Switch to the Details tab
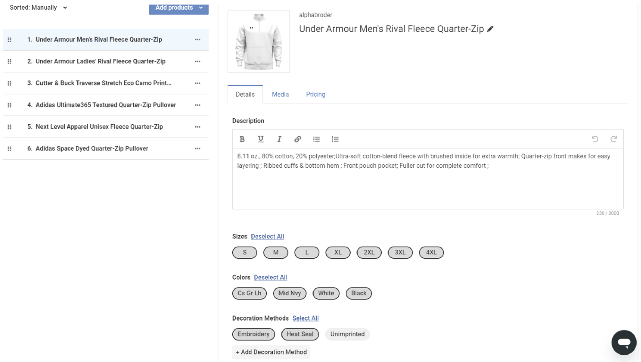Viewport: 641px width, 362px height. (x=245, y=95)
